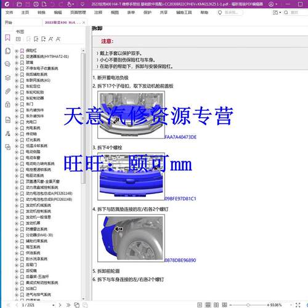Open the 辅助工具 tab
This screenshot has height=308, width=308.
(x=184, y=12)
